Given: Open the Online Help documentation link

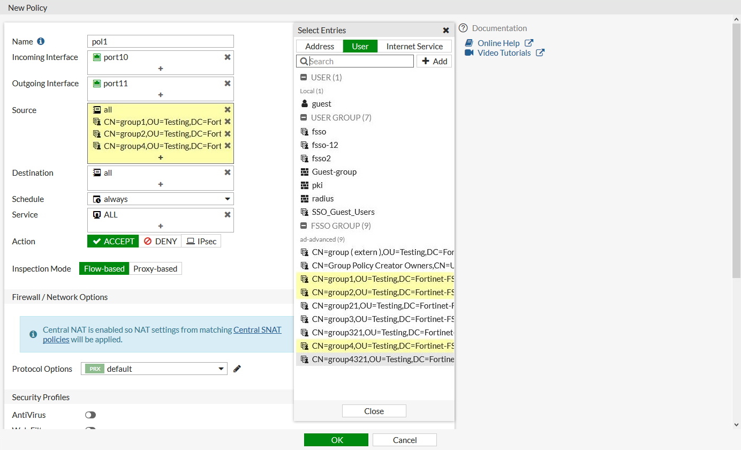Looking at the screenshot, I should click(499, 43).
